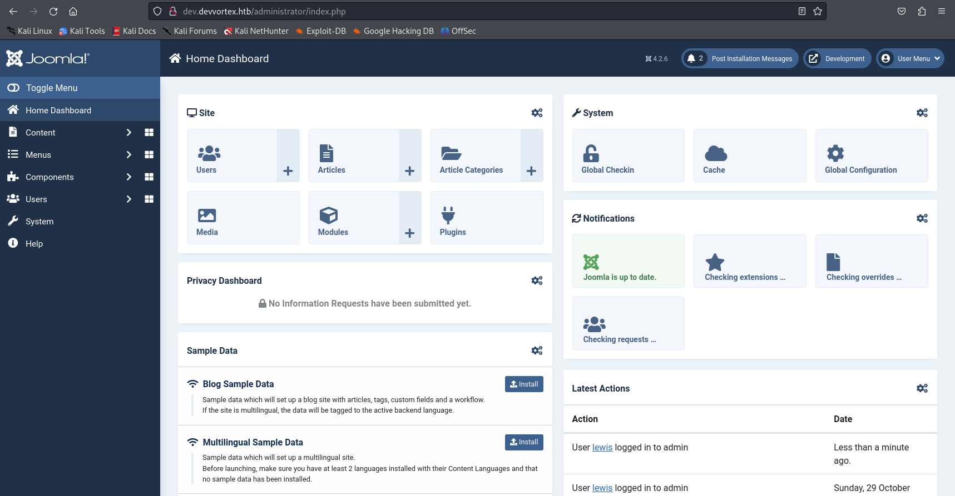Reload the page in Firefox

[53, 11]
